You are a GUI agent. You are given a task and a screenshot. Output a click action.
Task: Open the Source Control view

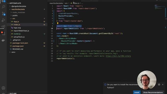point(3,14)
